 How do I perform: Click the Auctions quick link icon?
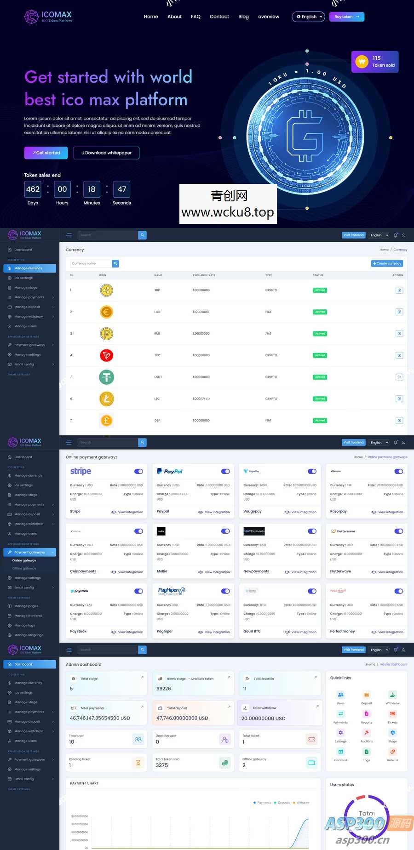367,733
